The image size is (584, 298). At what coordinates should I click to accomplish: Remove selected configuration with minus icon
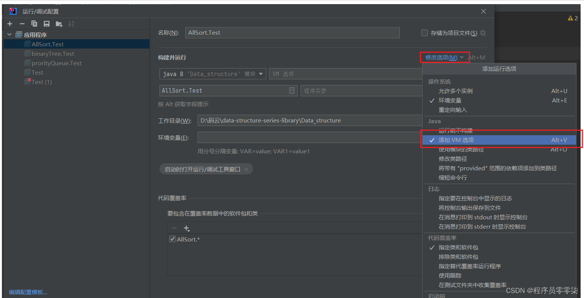(22, 24)
